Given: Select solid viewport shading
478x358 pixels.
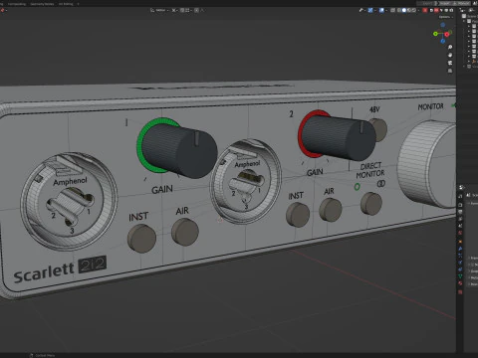Looking at the screenshot, I should [x=404, y=10].
